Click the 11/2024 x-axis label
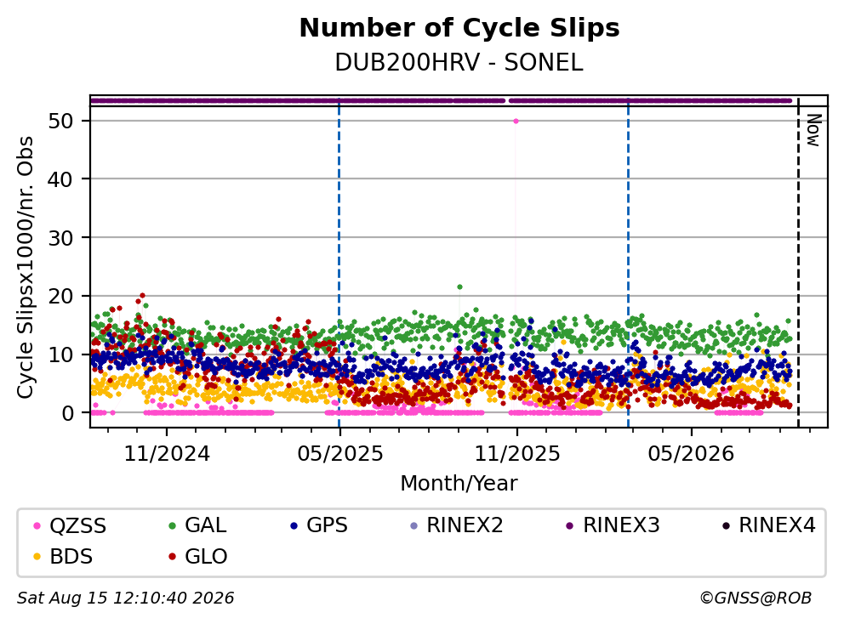844x624 pixels. (167, 454)
